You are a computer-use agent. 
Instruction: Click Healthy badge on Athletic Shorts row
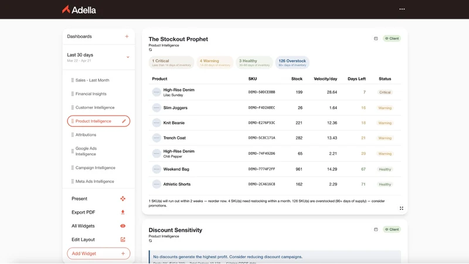(x=385, y=184)
